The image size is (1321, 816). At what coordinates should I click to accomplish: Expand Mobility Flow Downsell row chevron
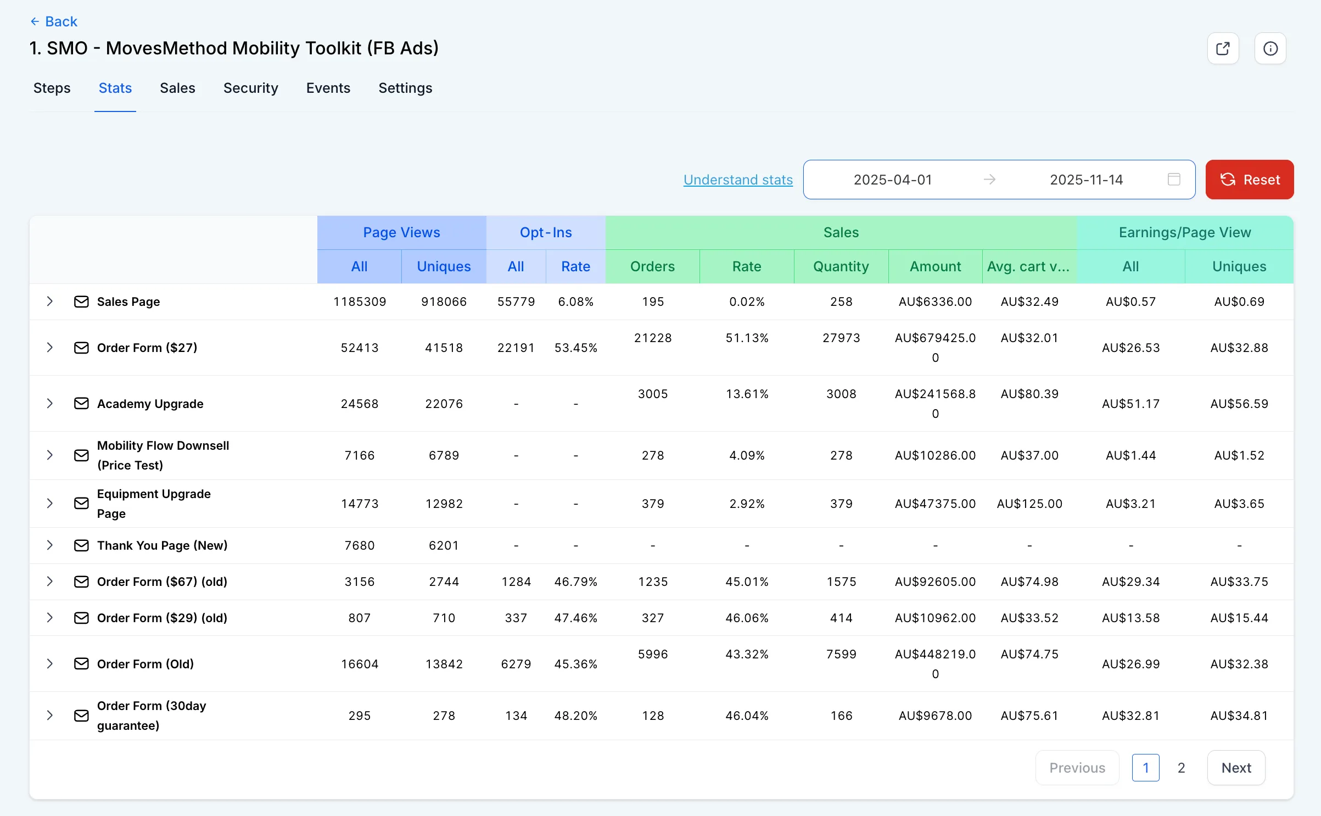click(x=50, y=455)
